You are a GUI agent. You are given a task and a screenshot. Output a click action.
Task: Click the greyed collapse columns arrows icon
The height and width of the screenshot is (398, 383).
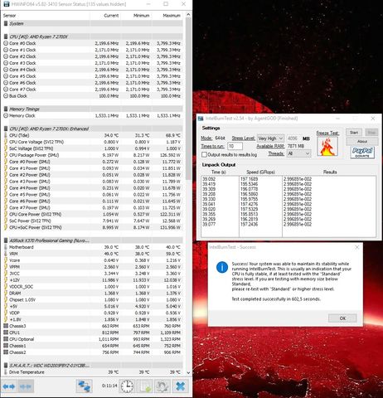pyautogui.click(x=26, y=386)
